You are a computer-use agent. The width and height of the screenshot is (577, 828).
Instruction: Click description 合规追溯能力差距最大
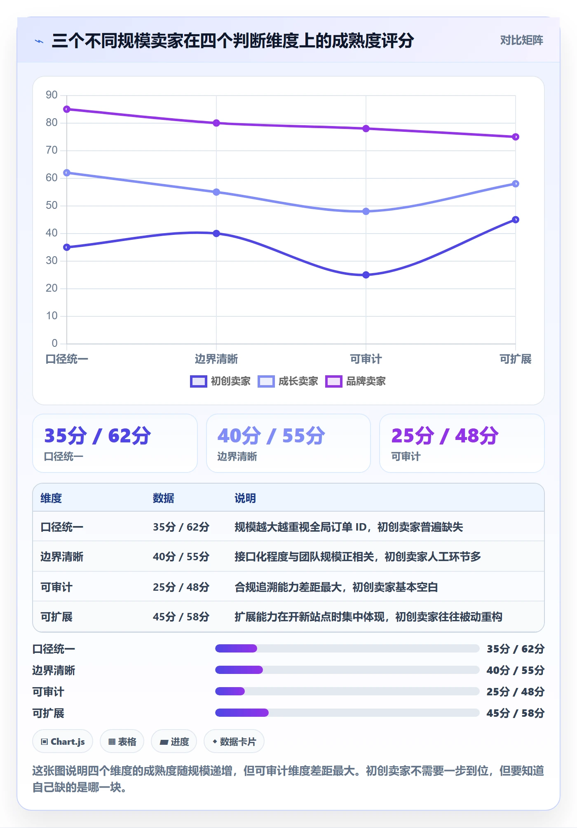coord(336,587)
